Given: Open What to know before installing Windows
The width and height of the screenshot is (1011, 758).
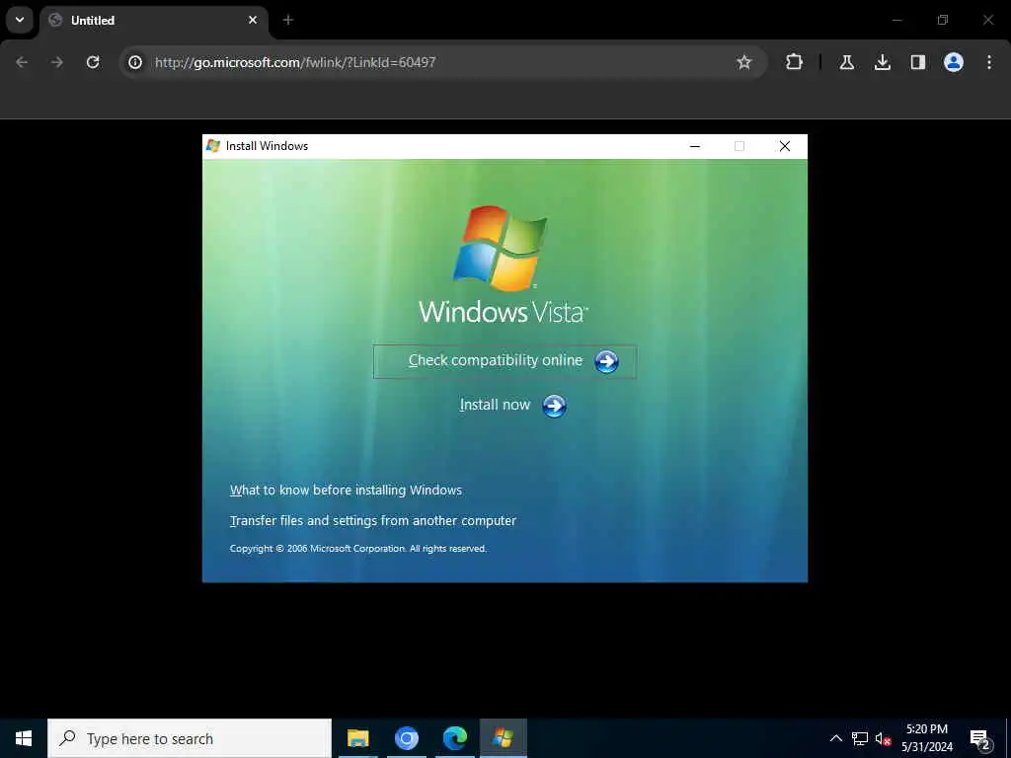Looking at the screenshot, I should click(346, 490).
